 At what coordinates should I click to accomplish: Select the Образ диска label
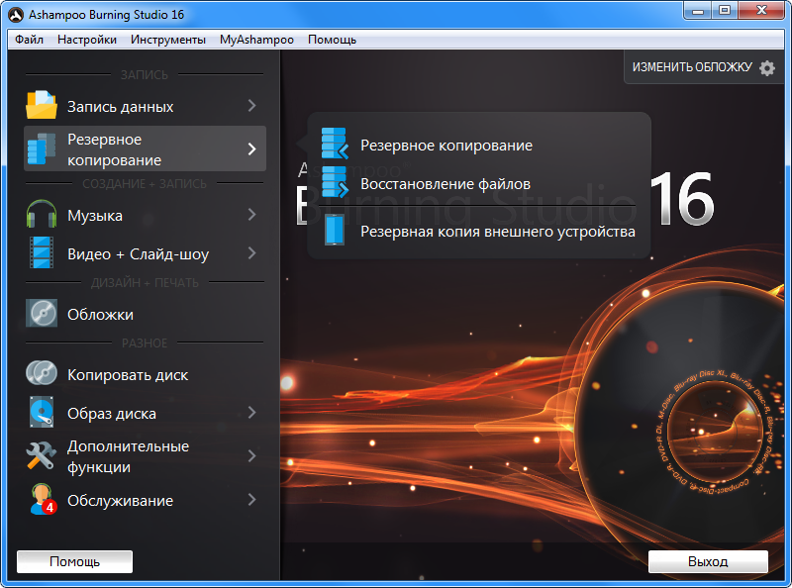(112, 414)
